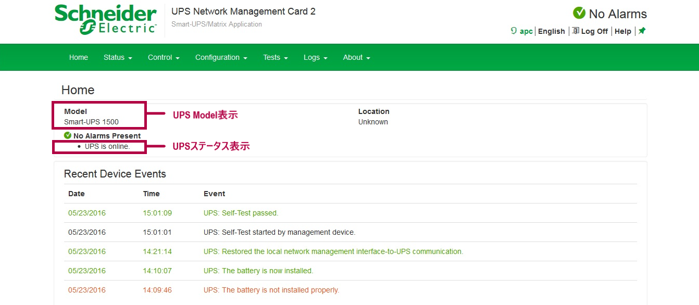The image size is (699, 305).
Task: Click the 15:01:09 time cell
Action: [157, 213]
